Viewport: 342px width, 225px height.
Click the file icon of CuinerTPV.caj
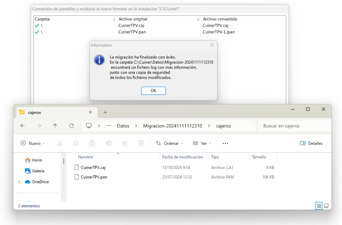click(x=76, y=167)
